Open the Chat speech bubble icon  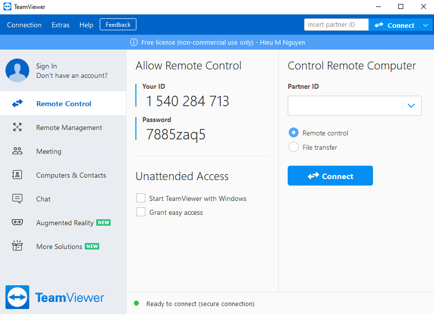click(x=17, y=198)
